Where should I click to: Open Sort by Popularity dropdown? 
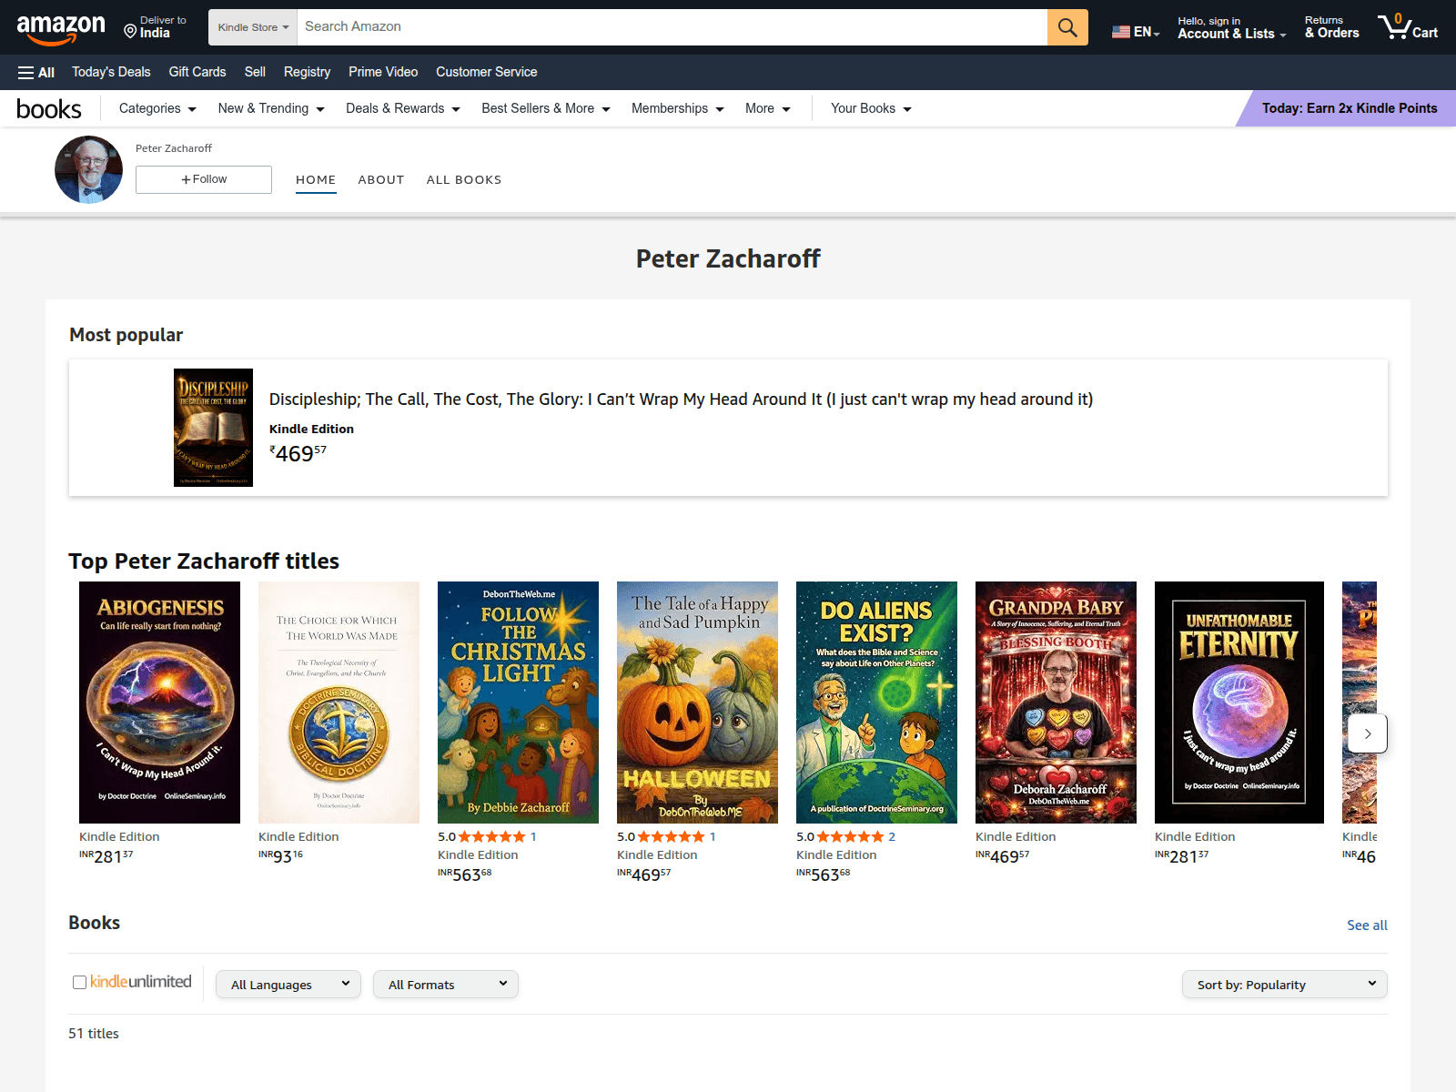click(1285, 985)
